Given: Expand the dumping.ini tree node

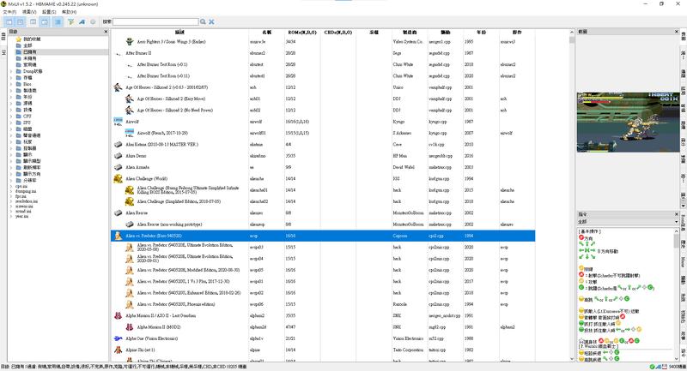Looking at the screenshot, I should coord(11,191).
